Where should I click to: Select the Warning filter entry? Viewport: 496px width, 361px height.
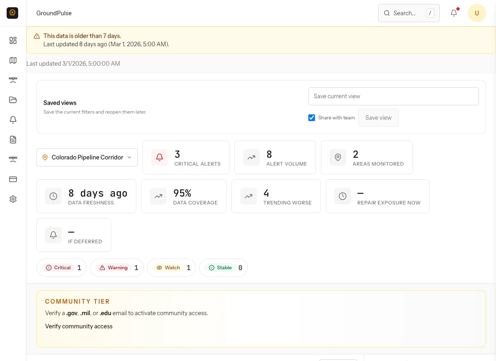click(x=117, y=268)
